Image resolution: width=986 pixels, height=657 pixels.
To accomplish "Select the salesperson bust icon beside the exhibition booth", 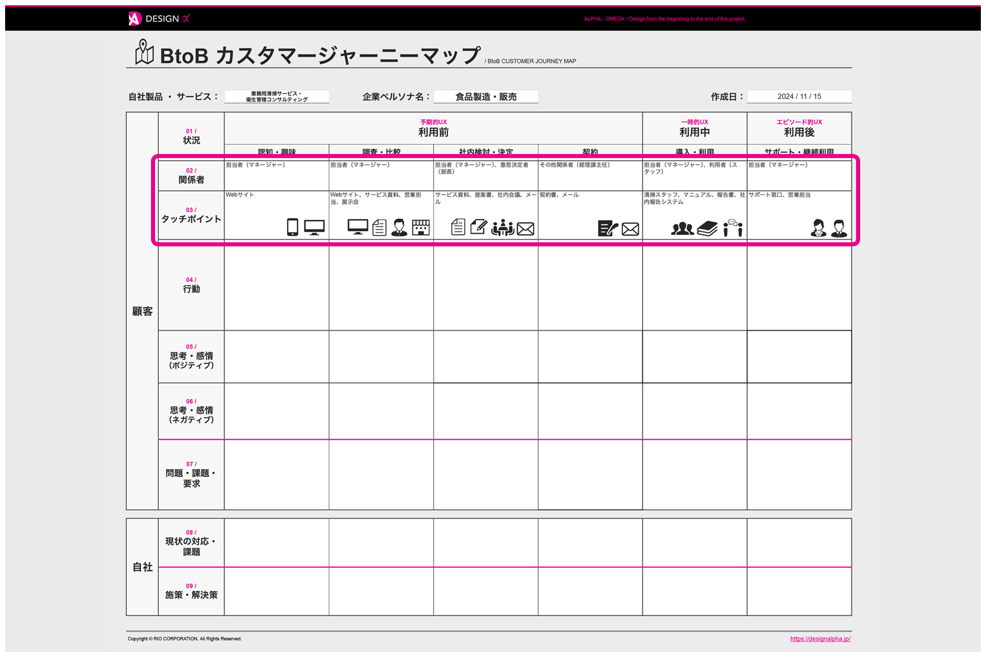I will 399,227.
